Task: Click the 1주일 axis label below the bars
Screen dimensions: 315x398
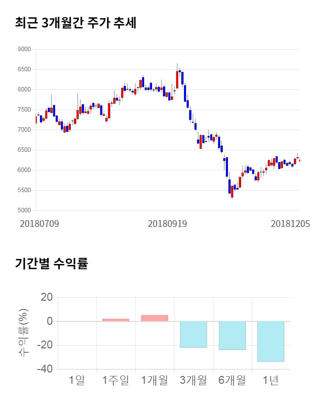Action: [116, 380]
